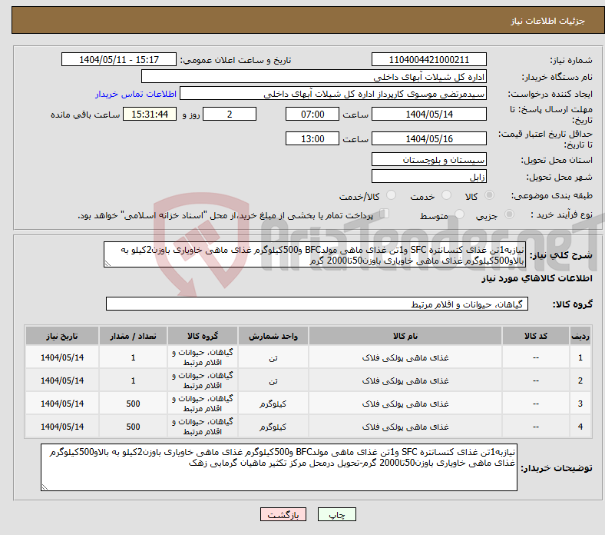Click the تاریخ نیاز column header

pos(62,336)
